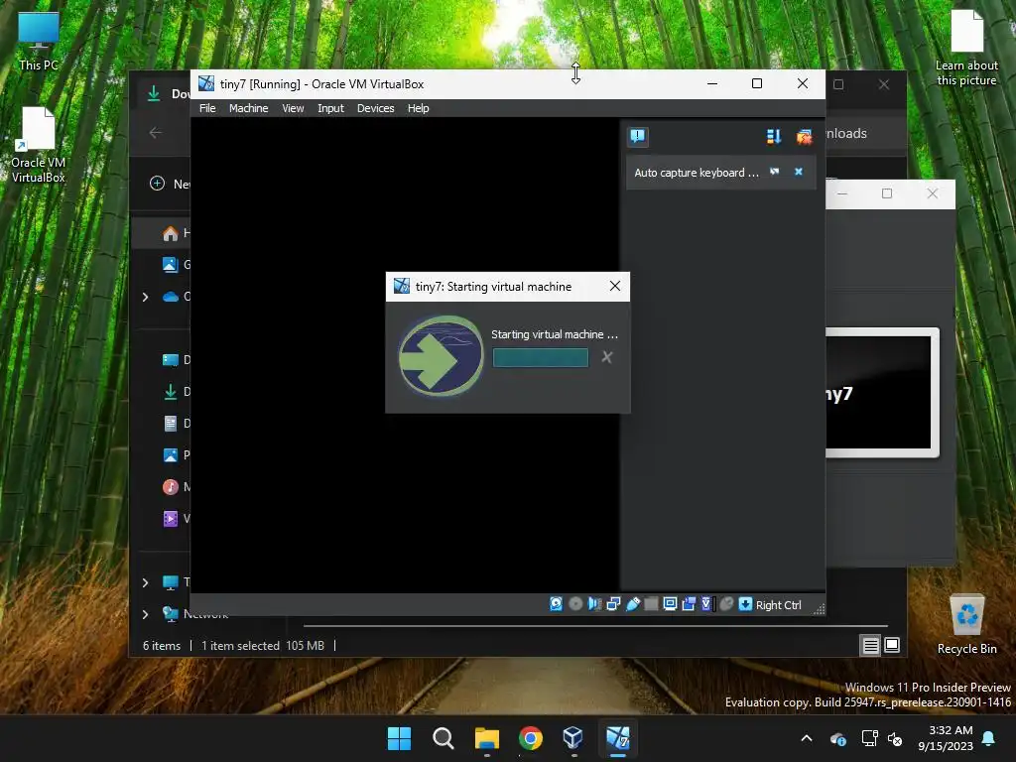Open File Explorer from the taskbar
1016x762 pixels.
486,738
